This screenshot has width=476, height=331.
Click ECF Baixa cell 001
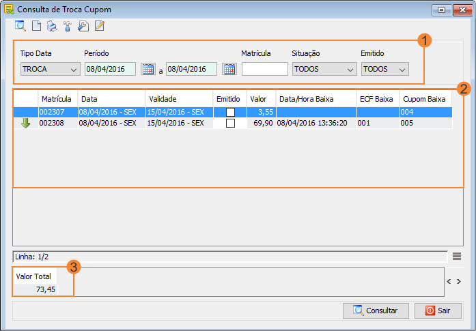pyautogui.click(x=378, y=123)
